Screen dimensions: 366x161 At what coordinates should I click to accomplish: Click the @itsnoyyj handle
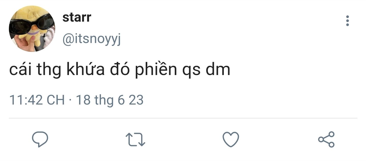coord(91,39)
